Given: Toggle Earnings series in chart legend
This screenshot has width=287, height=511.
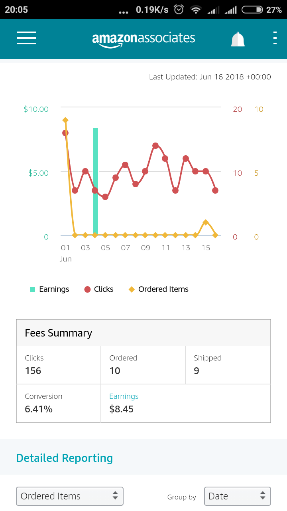Looking at the screenshot, I should [50, 289].
